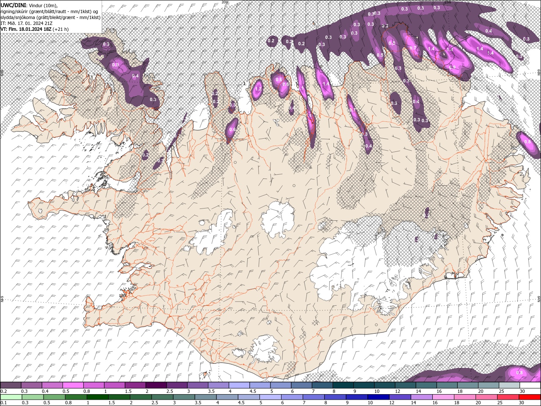Pick upper legend swatch starting at 6
Image resolution: width=541 pixels, height=406 pixels.
point(301,385)
